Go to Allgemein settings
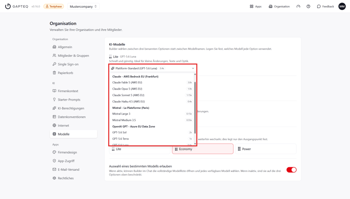350x199 pixels. point(74,47)
